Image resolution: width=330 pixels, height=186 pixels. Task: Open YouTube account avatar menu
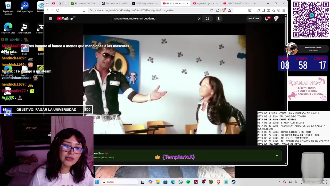coord(276,19)
